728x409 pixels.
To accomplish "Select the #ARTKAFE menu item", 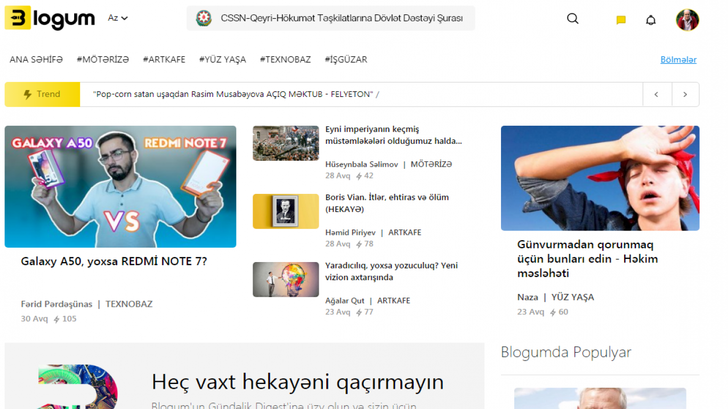I will (x=164, y=60).
